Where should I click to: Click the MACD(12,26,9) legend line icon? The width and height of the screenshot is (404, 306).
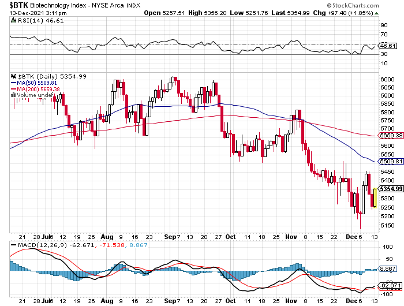14,246
